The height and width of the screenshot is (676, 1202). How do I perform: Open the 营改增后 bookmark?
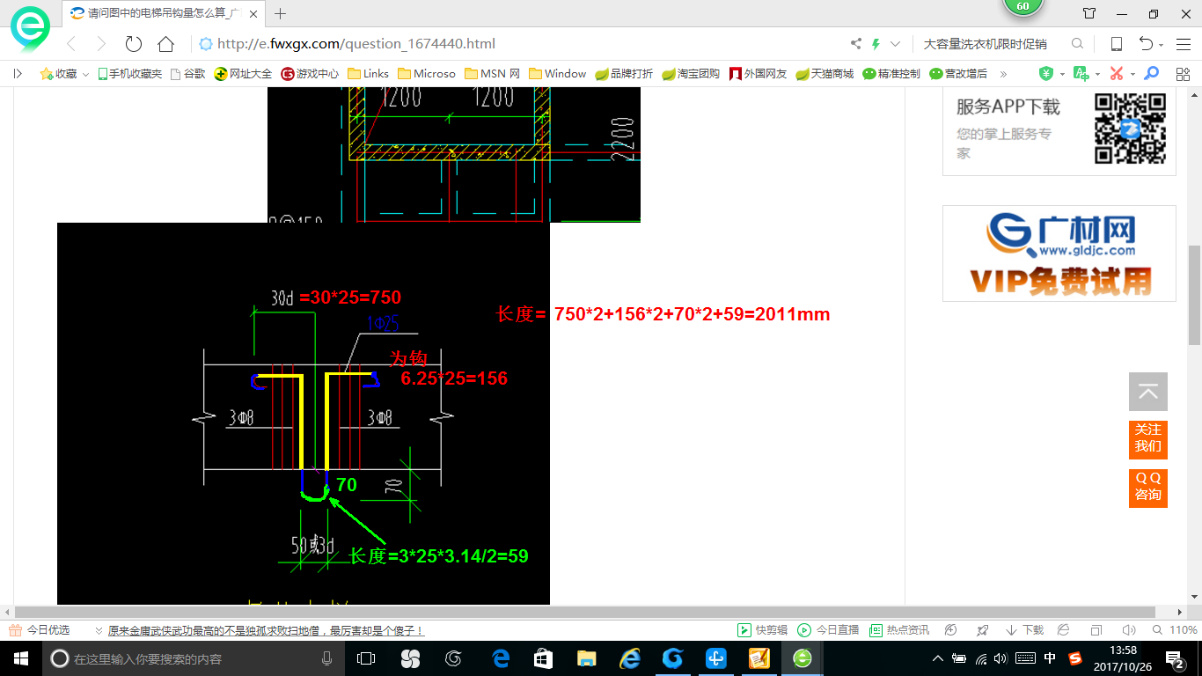click(x=958, y=74)
